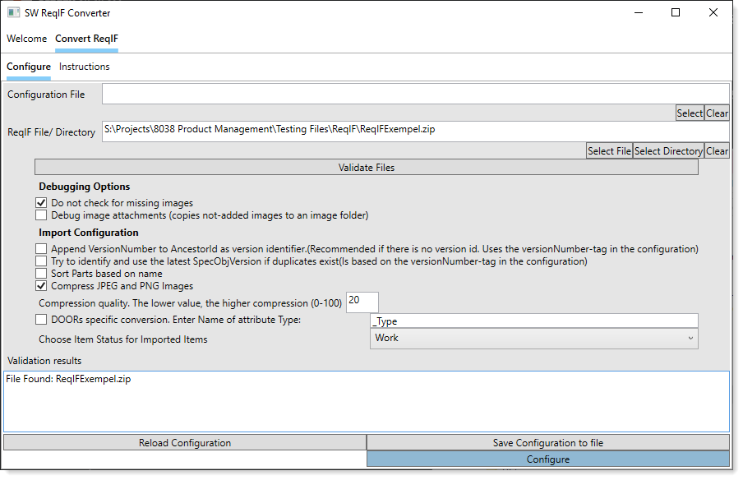This screenshot has height=480, width=743.
Task: Click Select button for Configuration File
Action: (690, 113)
